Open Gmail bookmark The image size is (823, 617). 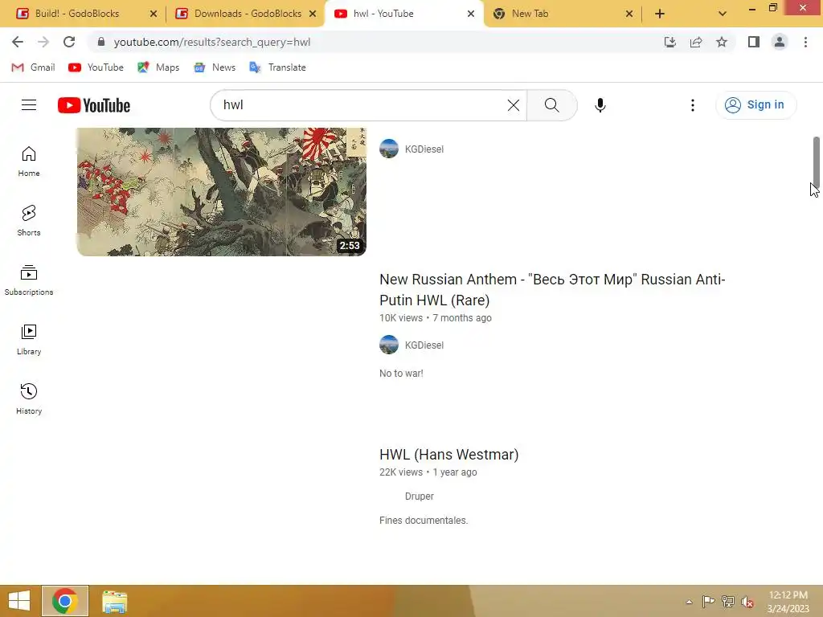(x=33, y=67)
